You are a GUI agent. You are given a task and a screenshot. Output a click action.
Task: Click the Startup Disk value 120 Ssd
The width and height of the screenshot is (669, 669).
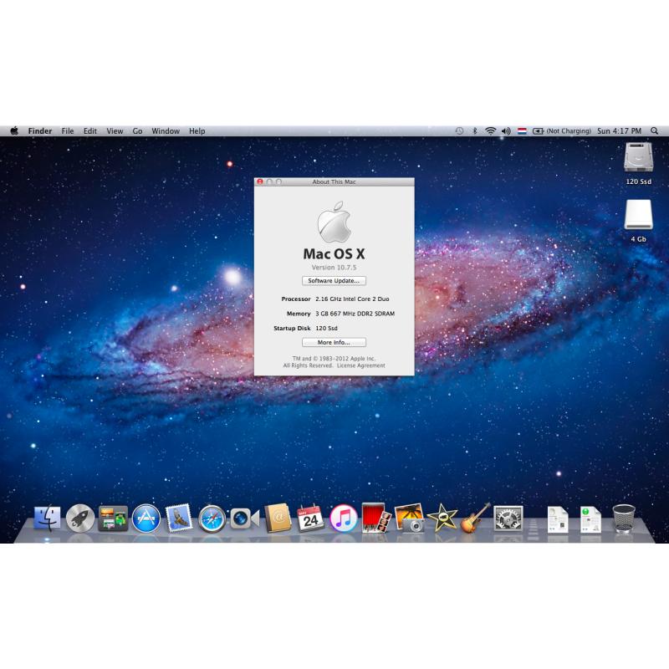coord(326,328)
